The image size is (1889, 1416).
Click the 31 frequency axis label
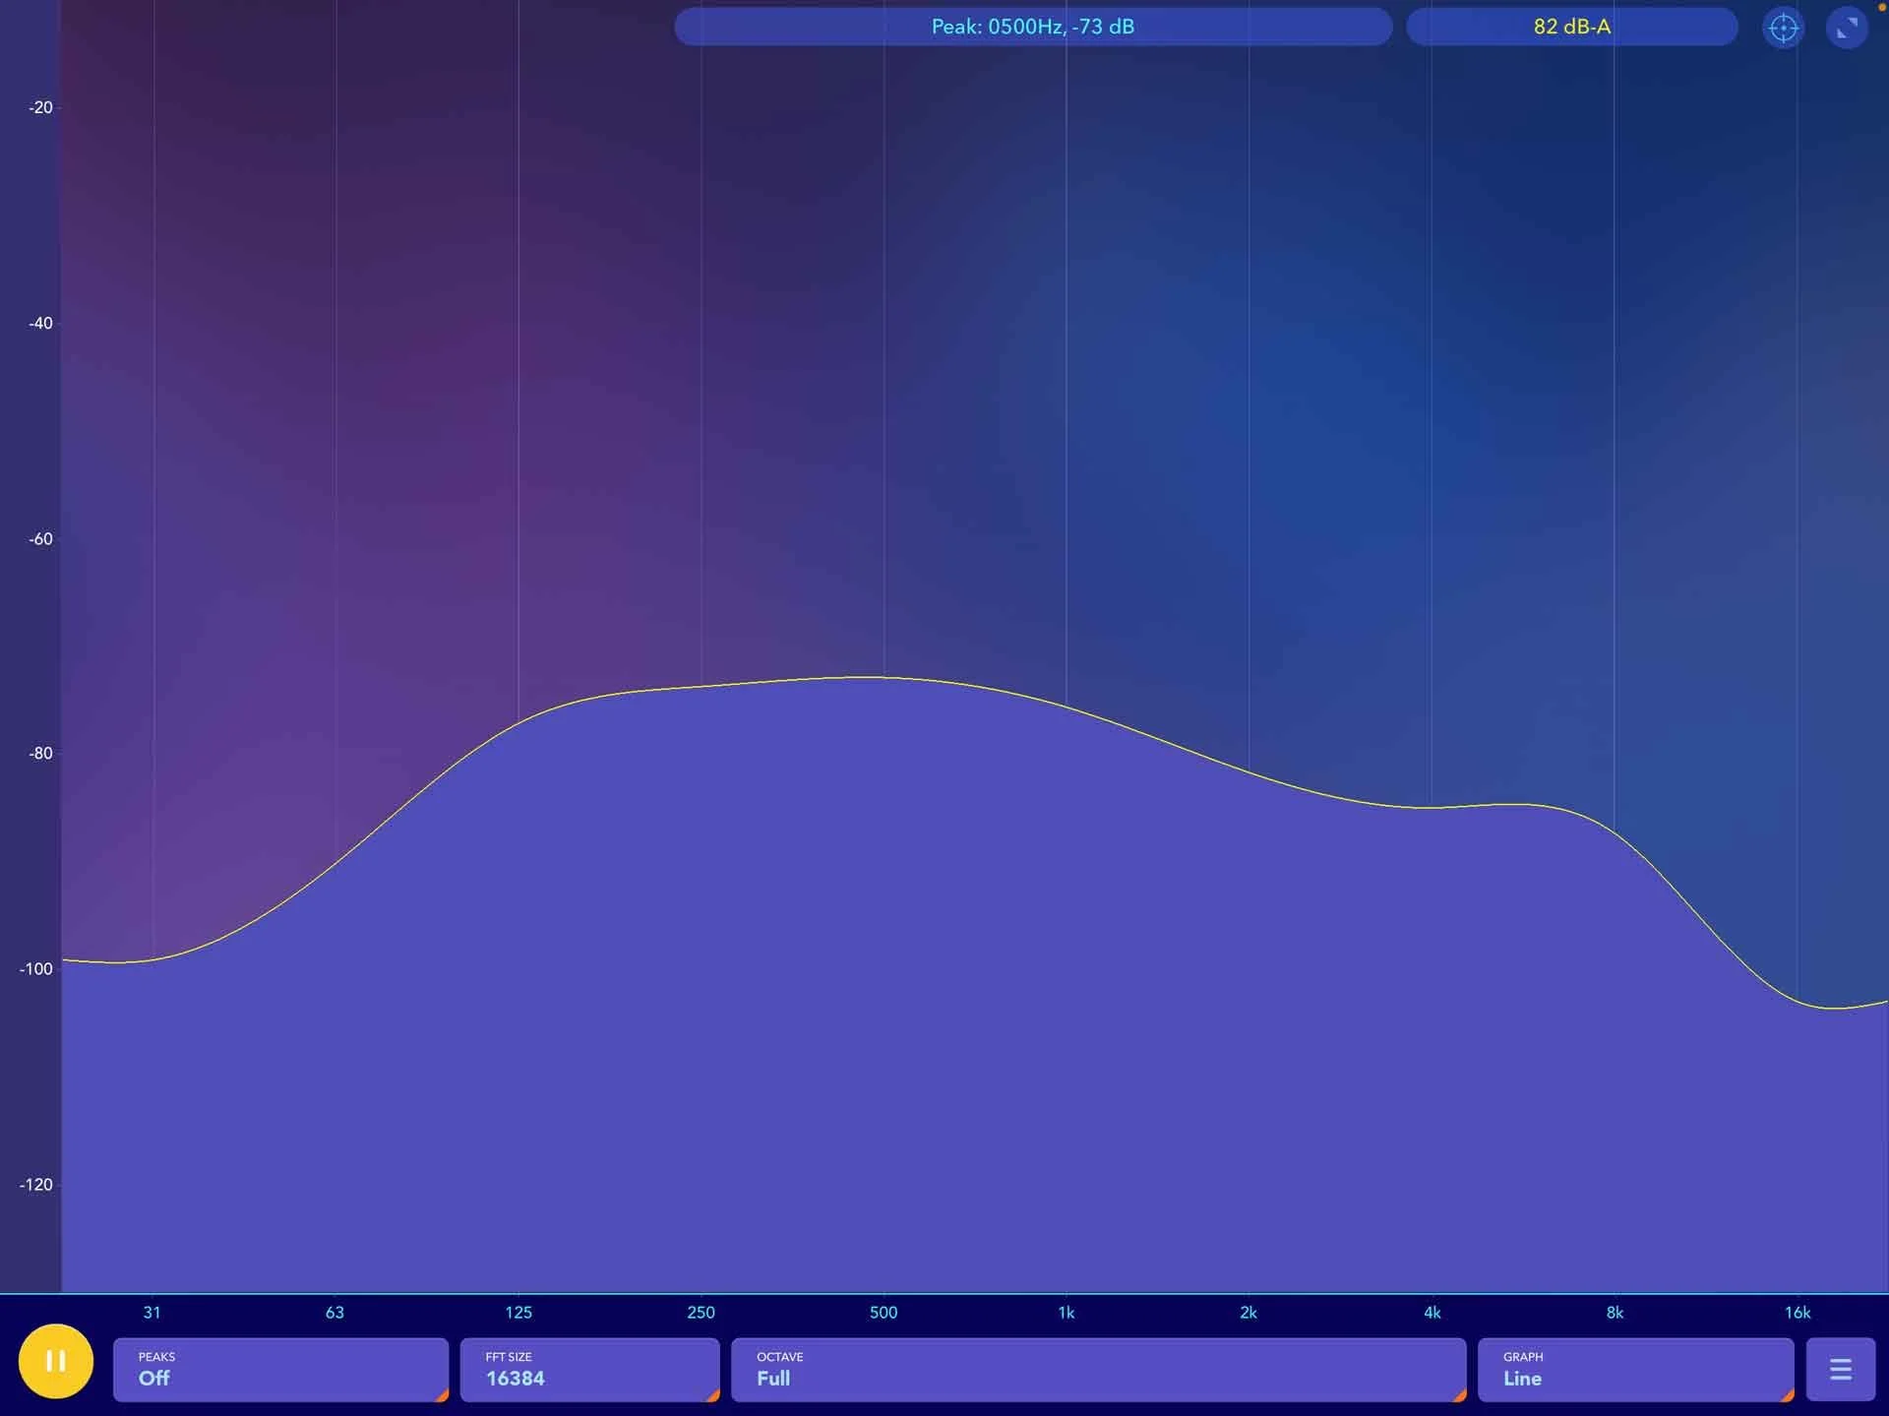pyautogui.click(x=152, y=1312)
